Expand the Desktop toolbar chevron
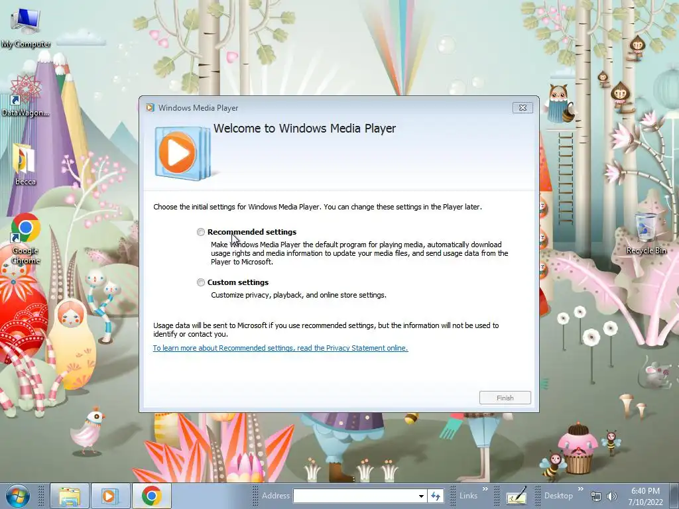Image resolution: width=679 pixels, height=509 pixels. click(581, 490)
